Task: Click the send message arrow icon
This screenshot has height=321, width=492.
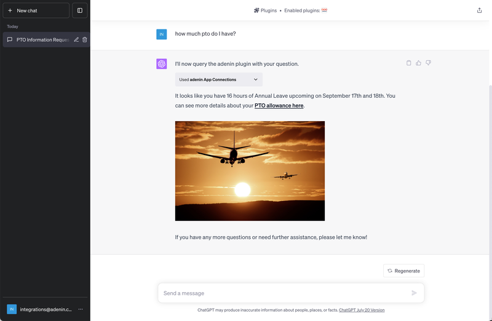Action: 414,293
